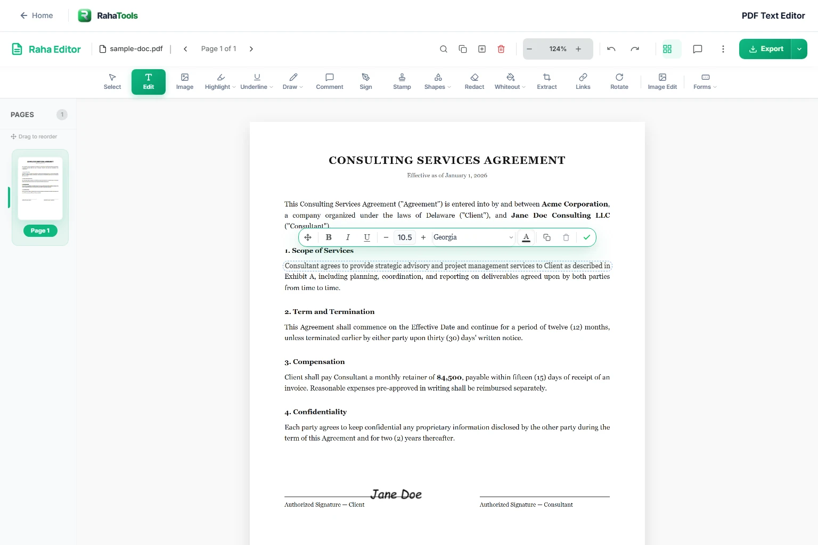Undo the last action
The width and height of the screenshot is (818, 545).
611,49
